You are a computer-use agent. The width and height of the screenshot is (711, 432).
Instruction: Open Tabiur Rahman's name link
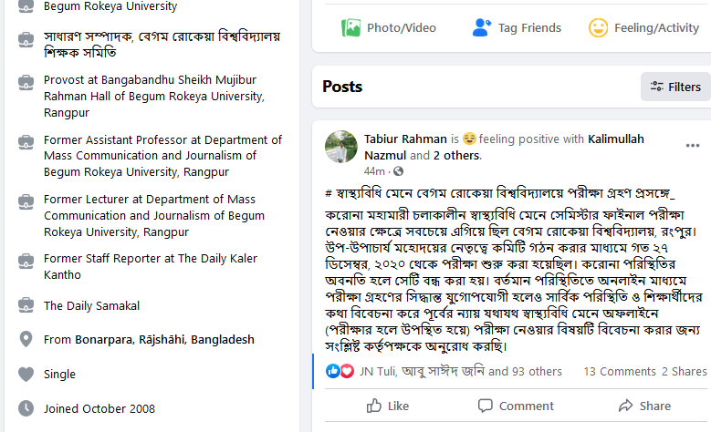(x=405, y=139)
